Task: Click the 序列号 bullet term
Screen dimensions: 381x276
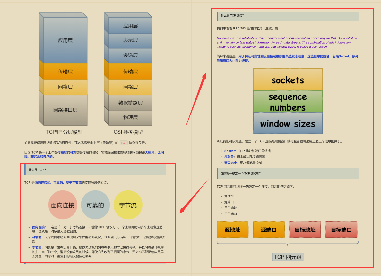Action: (x=229, y=157)
